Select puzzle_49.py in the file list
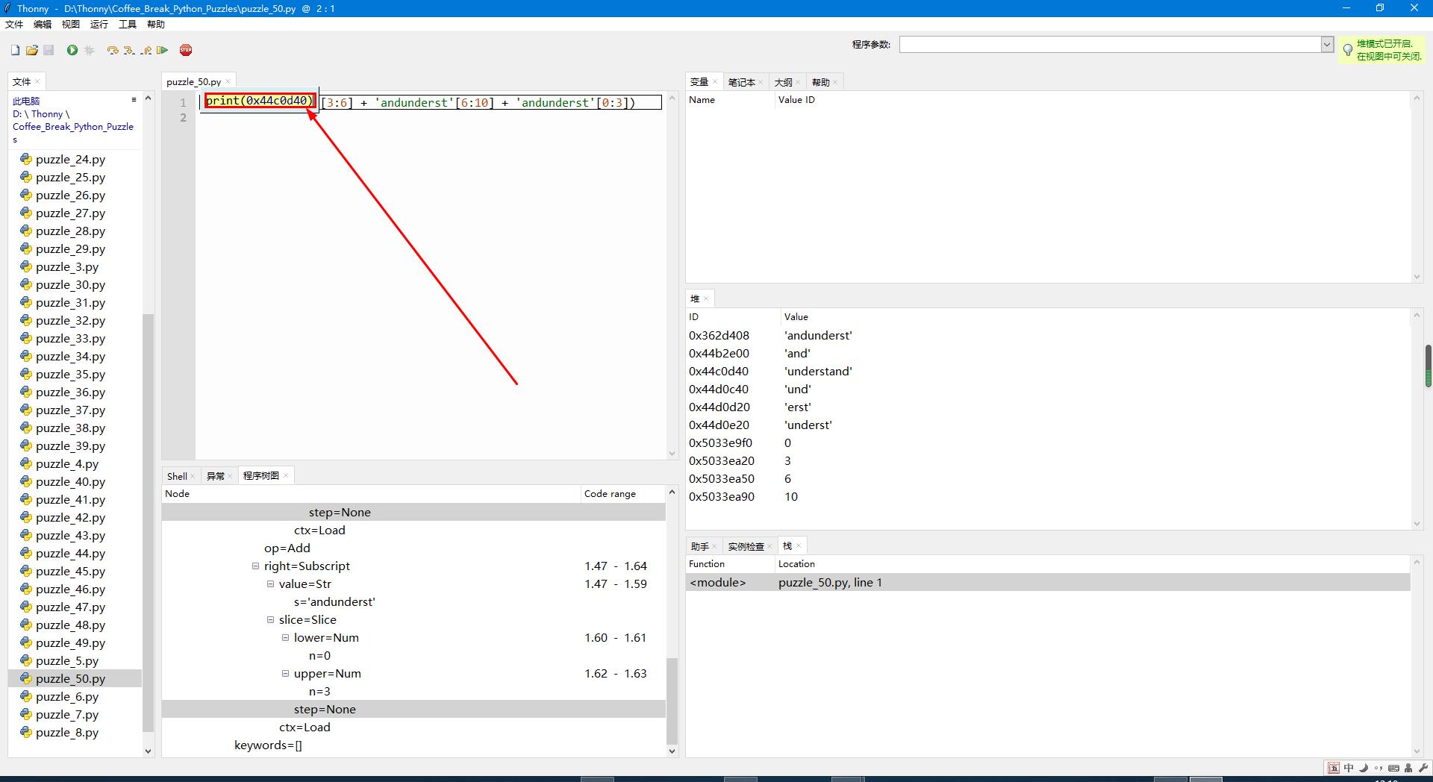The image size is (1433, 782). [x=70, y=643]
